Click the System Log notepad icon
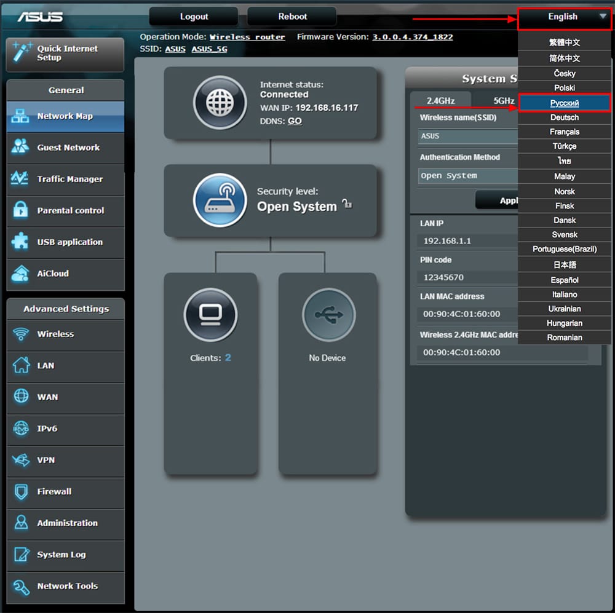 coord(22,554)
